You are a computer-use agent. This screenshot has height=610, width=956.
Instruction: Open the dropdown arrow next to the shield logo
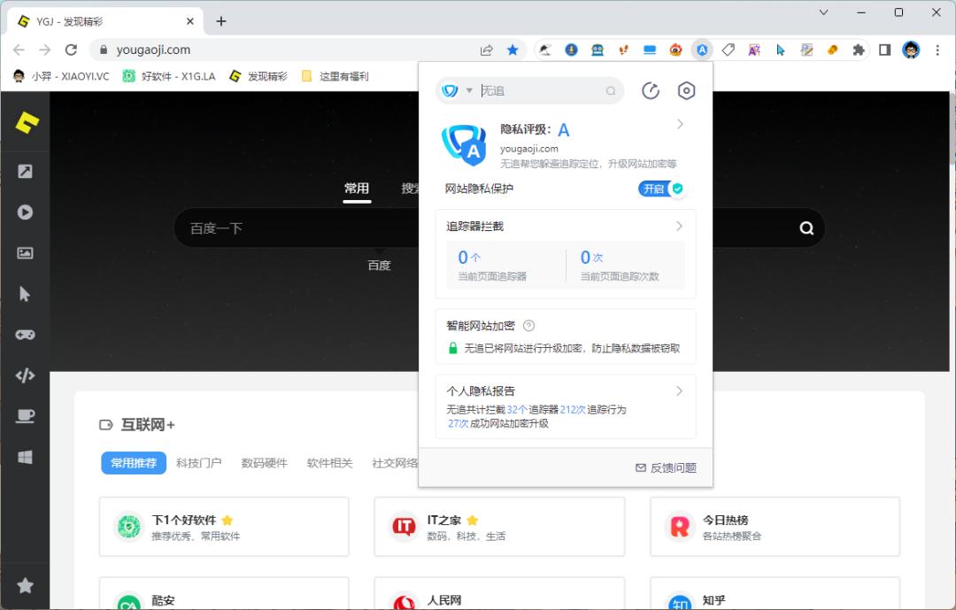(470, 89)
